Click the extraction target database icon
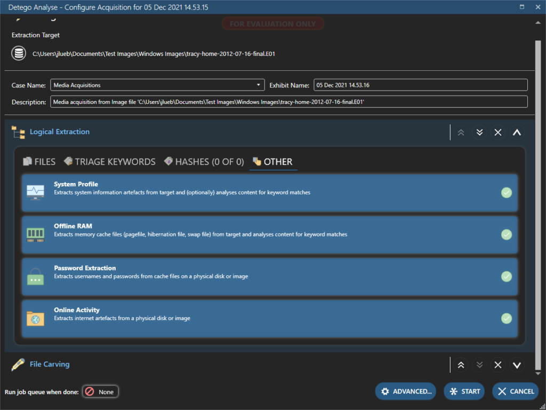Screen dimensions: 546x410 [19, 53]
